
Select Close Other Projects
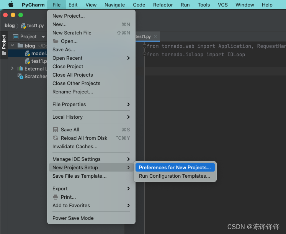[x=91, y=83]
